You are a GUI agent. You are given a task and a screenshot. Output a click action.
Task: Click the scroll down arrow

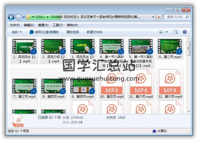[x=189, y=112]
